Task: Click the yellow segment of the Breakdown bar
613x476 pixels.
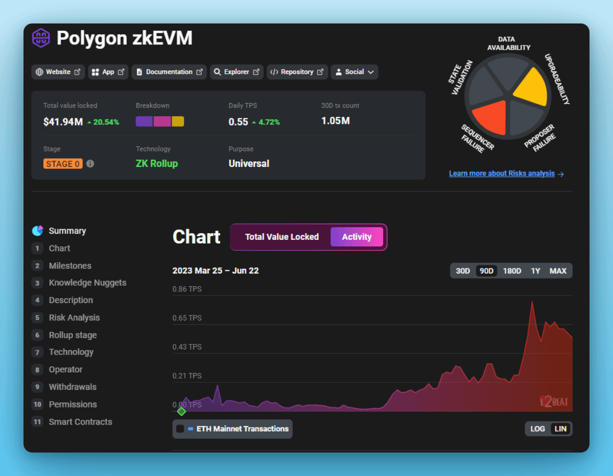Action: (178, 121)
